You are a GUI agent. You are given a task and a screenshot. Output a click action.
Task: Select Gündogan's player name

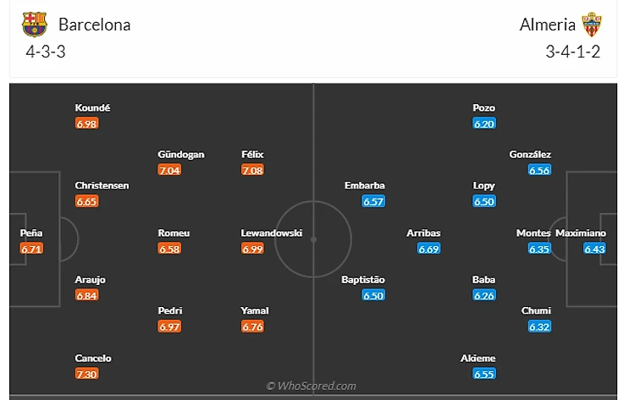(180, 155)
